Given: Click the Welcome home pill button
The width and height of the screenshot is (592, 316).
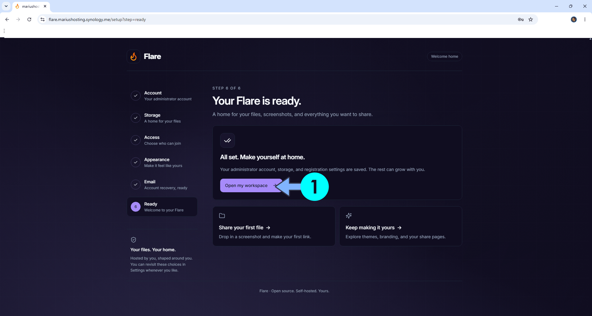Looking at the screenshot, I should [444, 56].
